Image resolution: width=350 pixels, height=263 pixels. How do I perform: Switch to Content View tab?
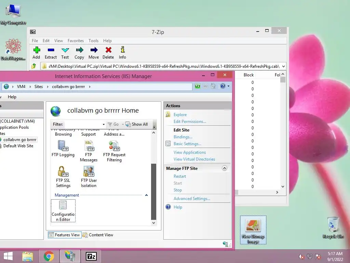(x=98, y=235)
